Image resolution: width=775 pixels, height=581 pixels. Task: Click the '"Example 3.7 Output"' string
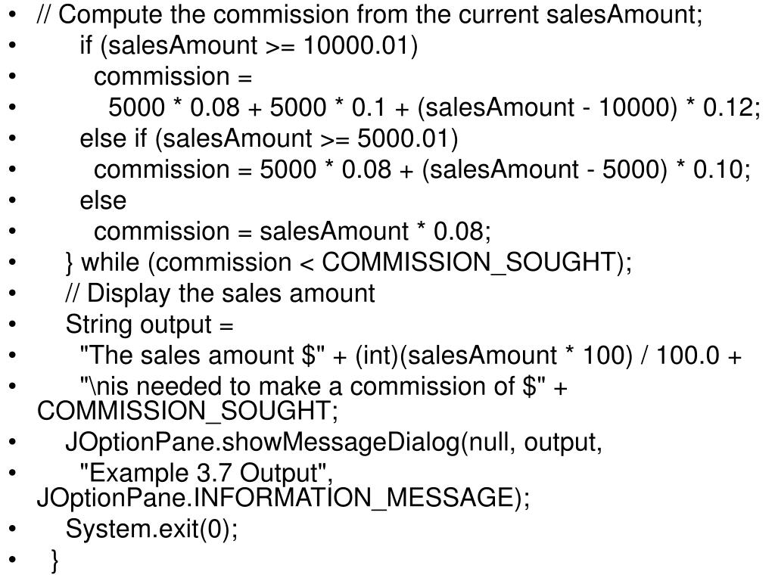206,474
